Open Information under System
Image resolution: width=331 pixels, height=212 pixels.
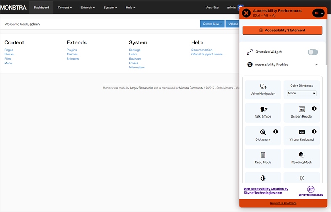(137, 67)
